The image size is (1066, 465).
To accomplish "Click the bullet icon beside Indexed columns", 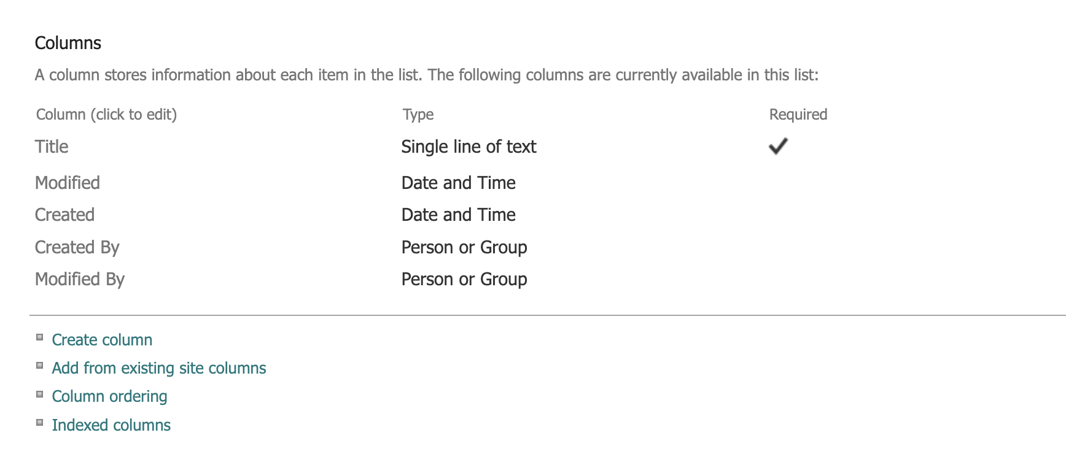I will coord(39,421).
